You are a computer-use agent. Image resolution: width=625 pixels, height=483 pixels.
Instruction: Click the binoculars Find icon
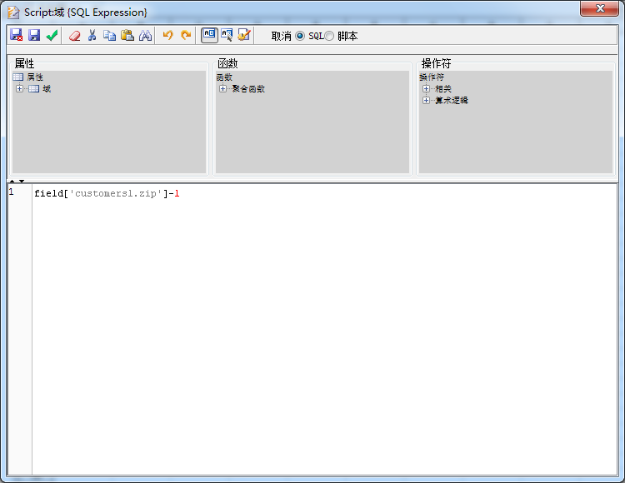[145, 36]
